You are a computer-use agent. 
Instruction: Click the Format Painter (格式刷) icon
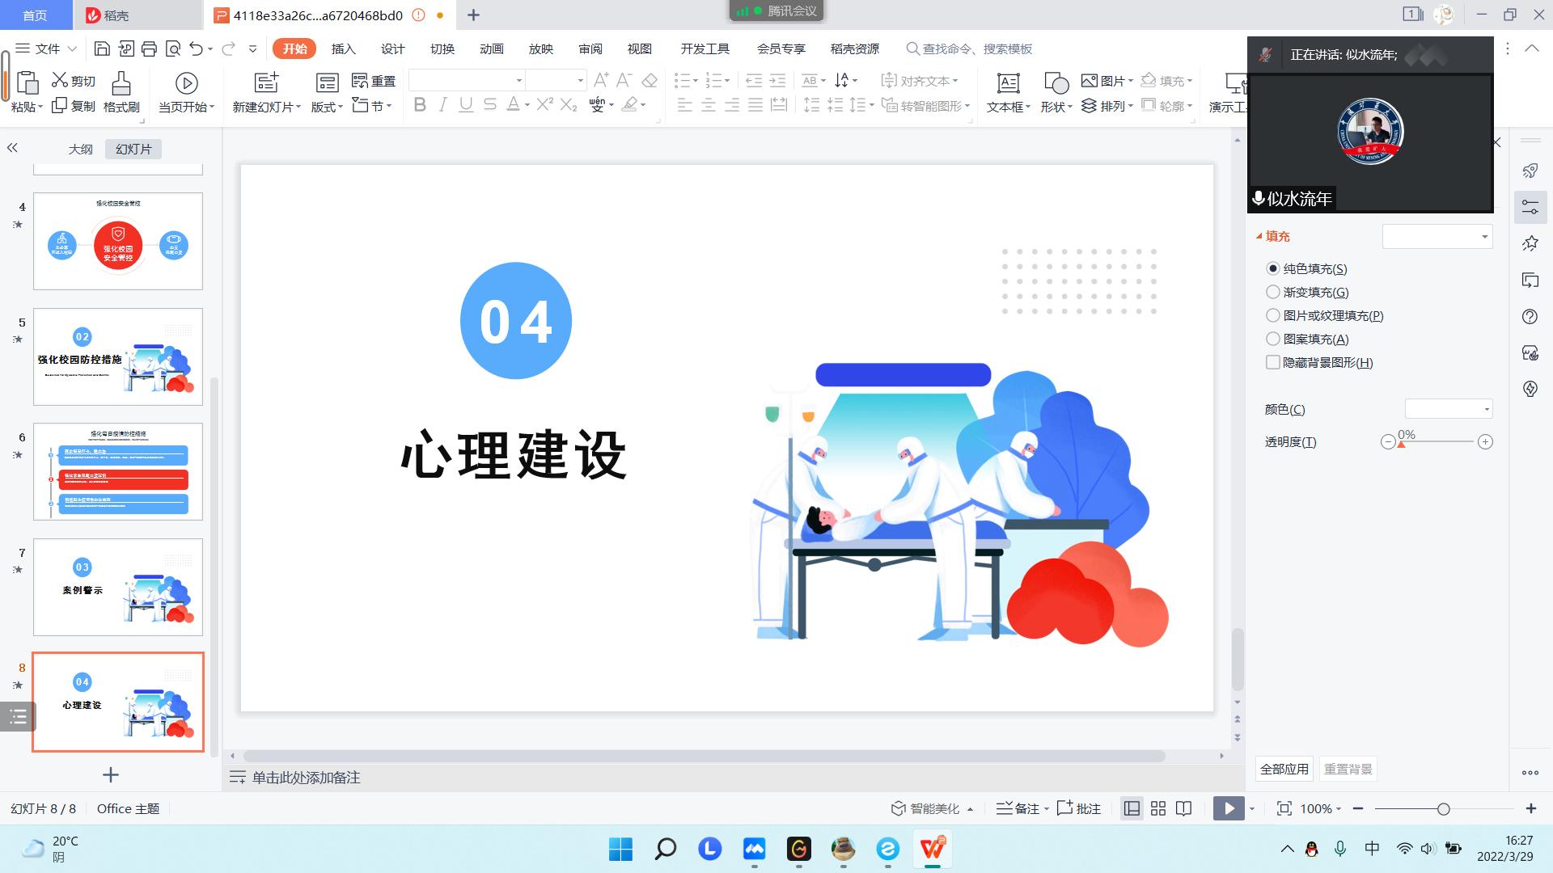coord(121,83)
